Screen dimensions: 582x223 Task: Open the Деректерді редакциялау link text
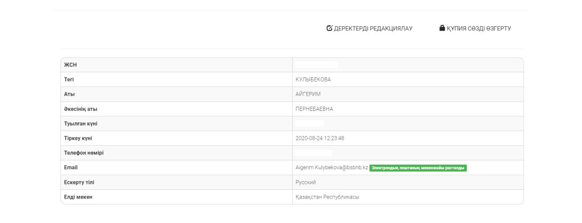click(373, 28)
